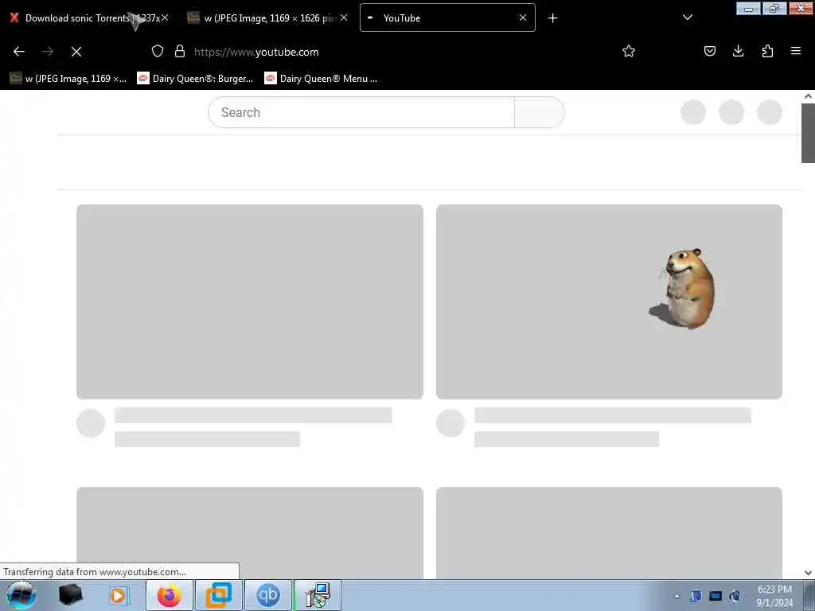Click the animated hamster character
This screenshot has width=815, height=611.
click(684, 288)
